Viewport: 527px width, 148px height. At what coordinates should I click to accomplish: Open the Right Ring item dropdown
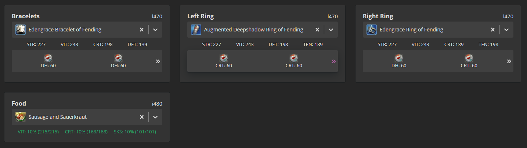pyautogui.click(x=506, y=30)
